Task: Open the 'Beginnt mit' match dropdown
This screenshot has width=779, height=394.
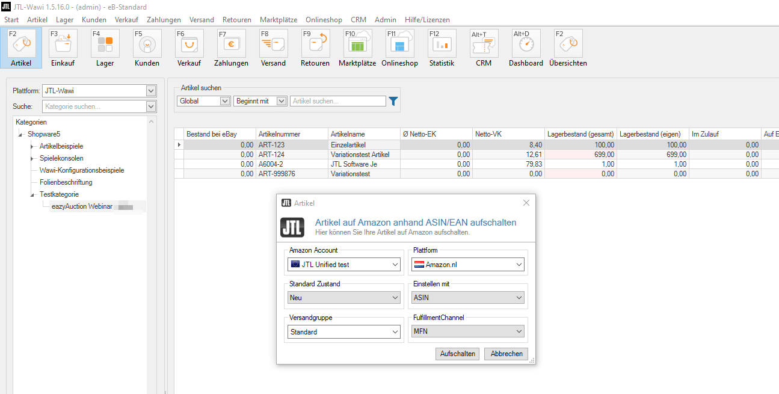Action: coord(260,101)
